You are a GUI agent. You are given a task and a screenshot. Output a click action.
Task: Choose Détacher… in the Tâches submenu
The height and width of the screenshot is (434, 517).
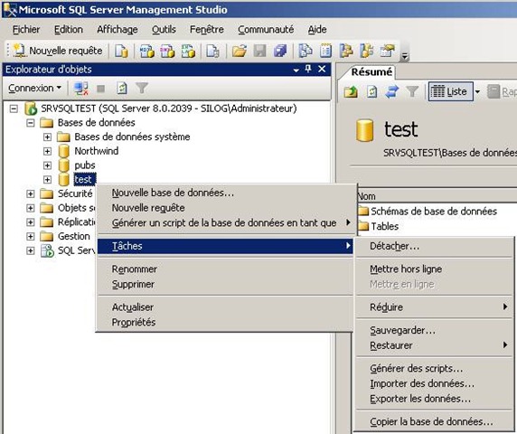tap(434, 246)
